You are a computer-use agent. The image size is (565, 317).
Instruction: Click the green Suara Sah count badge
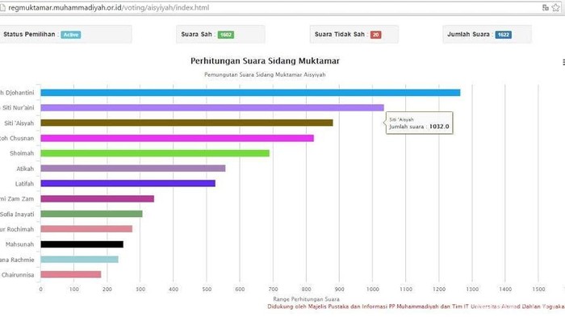point(225,35)
